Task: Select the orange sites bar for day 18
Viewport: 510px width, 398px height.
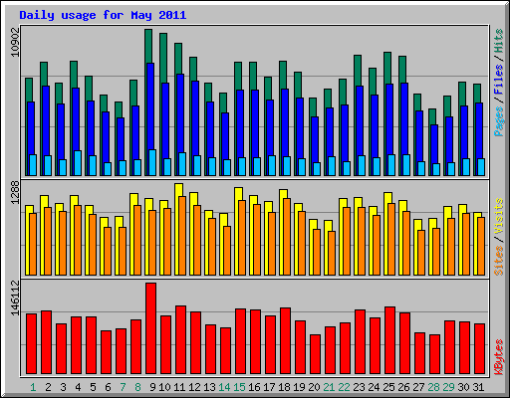Action: pyautogui.click(x=287, y=237)
